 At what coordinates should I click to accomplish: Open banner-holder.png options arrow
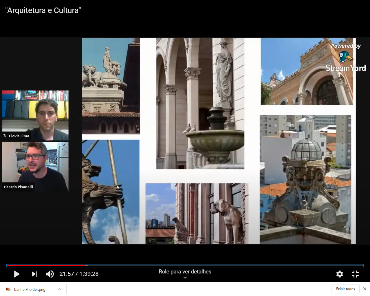coord(60,289)
